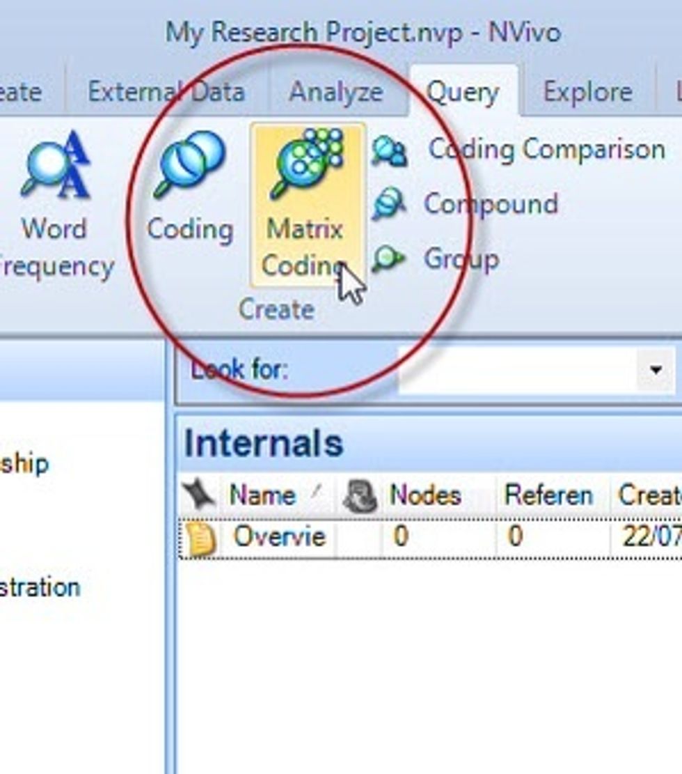Open the Analyze ribbon tab
Image resolution: width=682 pixels, height=774 pixels.
tap(336, 92)
